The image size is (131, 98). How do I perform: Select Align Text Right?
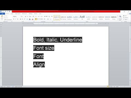(x=40, y=19)
